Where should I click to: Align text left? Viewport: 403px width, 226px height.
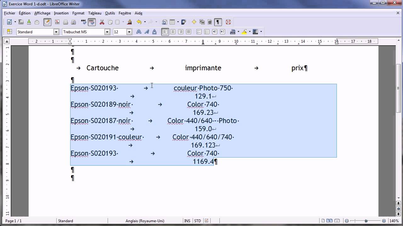click(x=165, y=32)
